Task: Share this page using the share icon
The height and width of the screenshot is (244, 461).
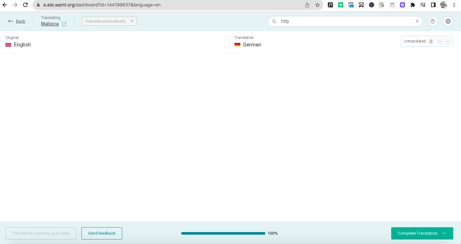Action: coord(307,5)
